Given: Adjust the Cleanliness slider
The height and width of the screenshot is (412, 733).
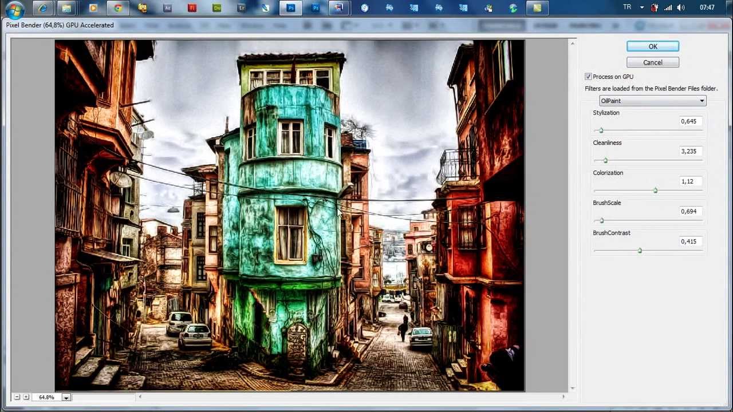Looking at the screenshot, I should click(x=605, y=160).
